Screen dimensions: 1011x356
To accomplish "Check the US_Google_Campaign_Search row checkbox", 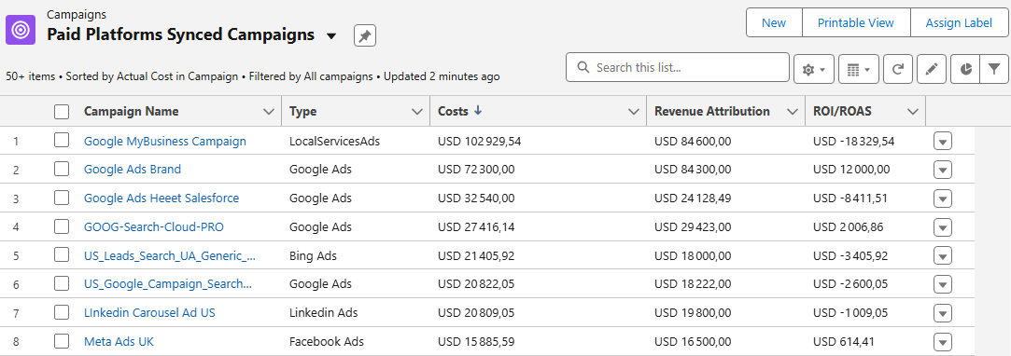I will pyautogui.click(x=62, y=284).
